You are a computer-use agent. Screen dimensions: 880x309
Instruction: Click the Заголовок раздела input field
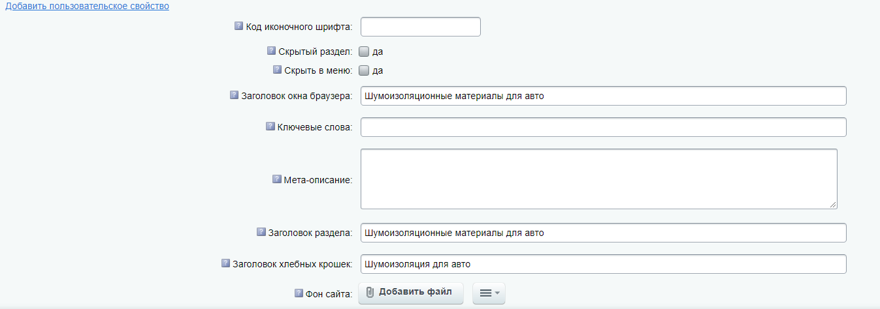[x=604, y=233]
